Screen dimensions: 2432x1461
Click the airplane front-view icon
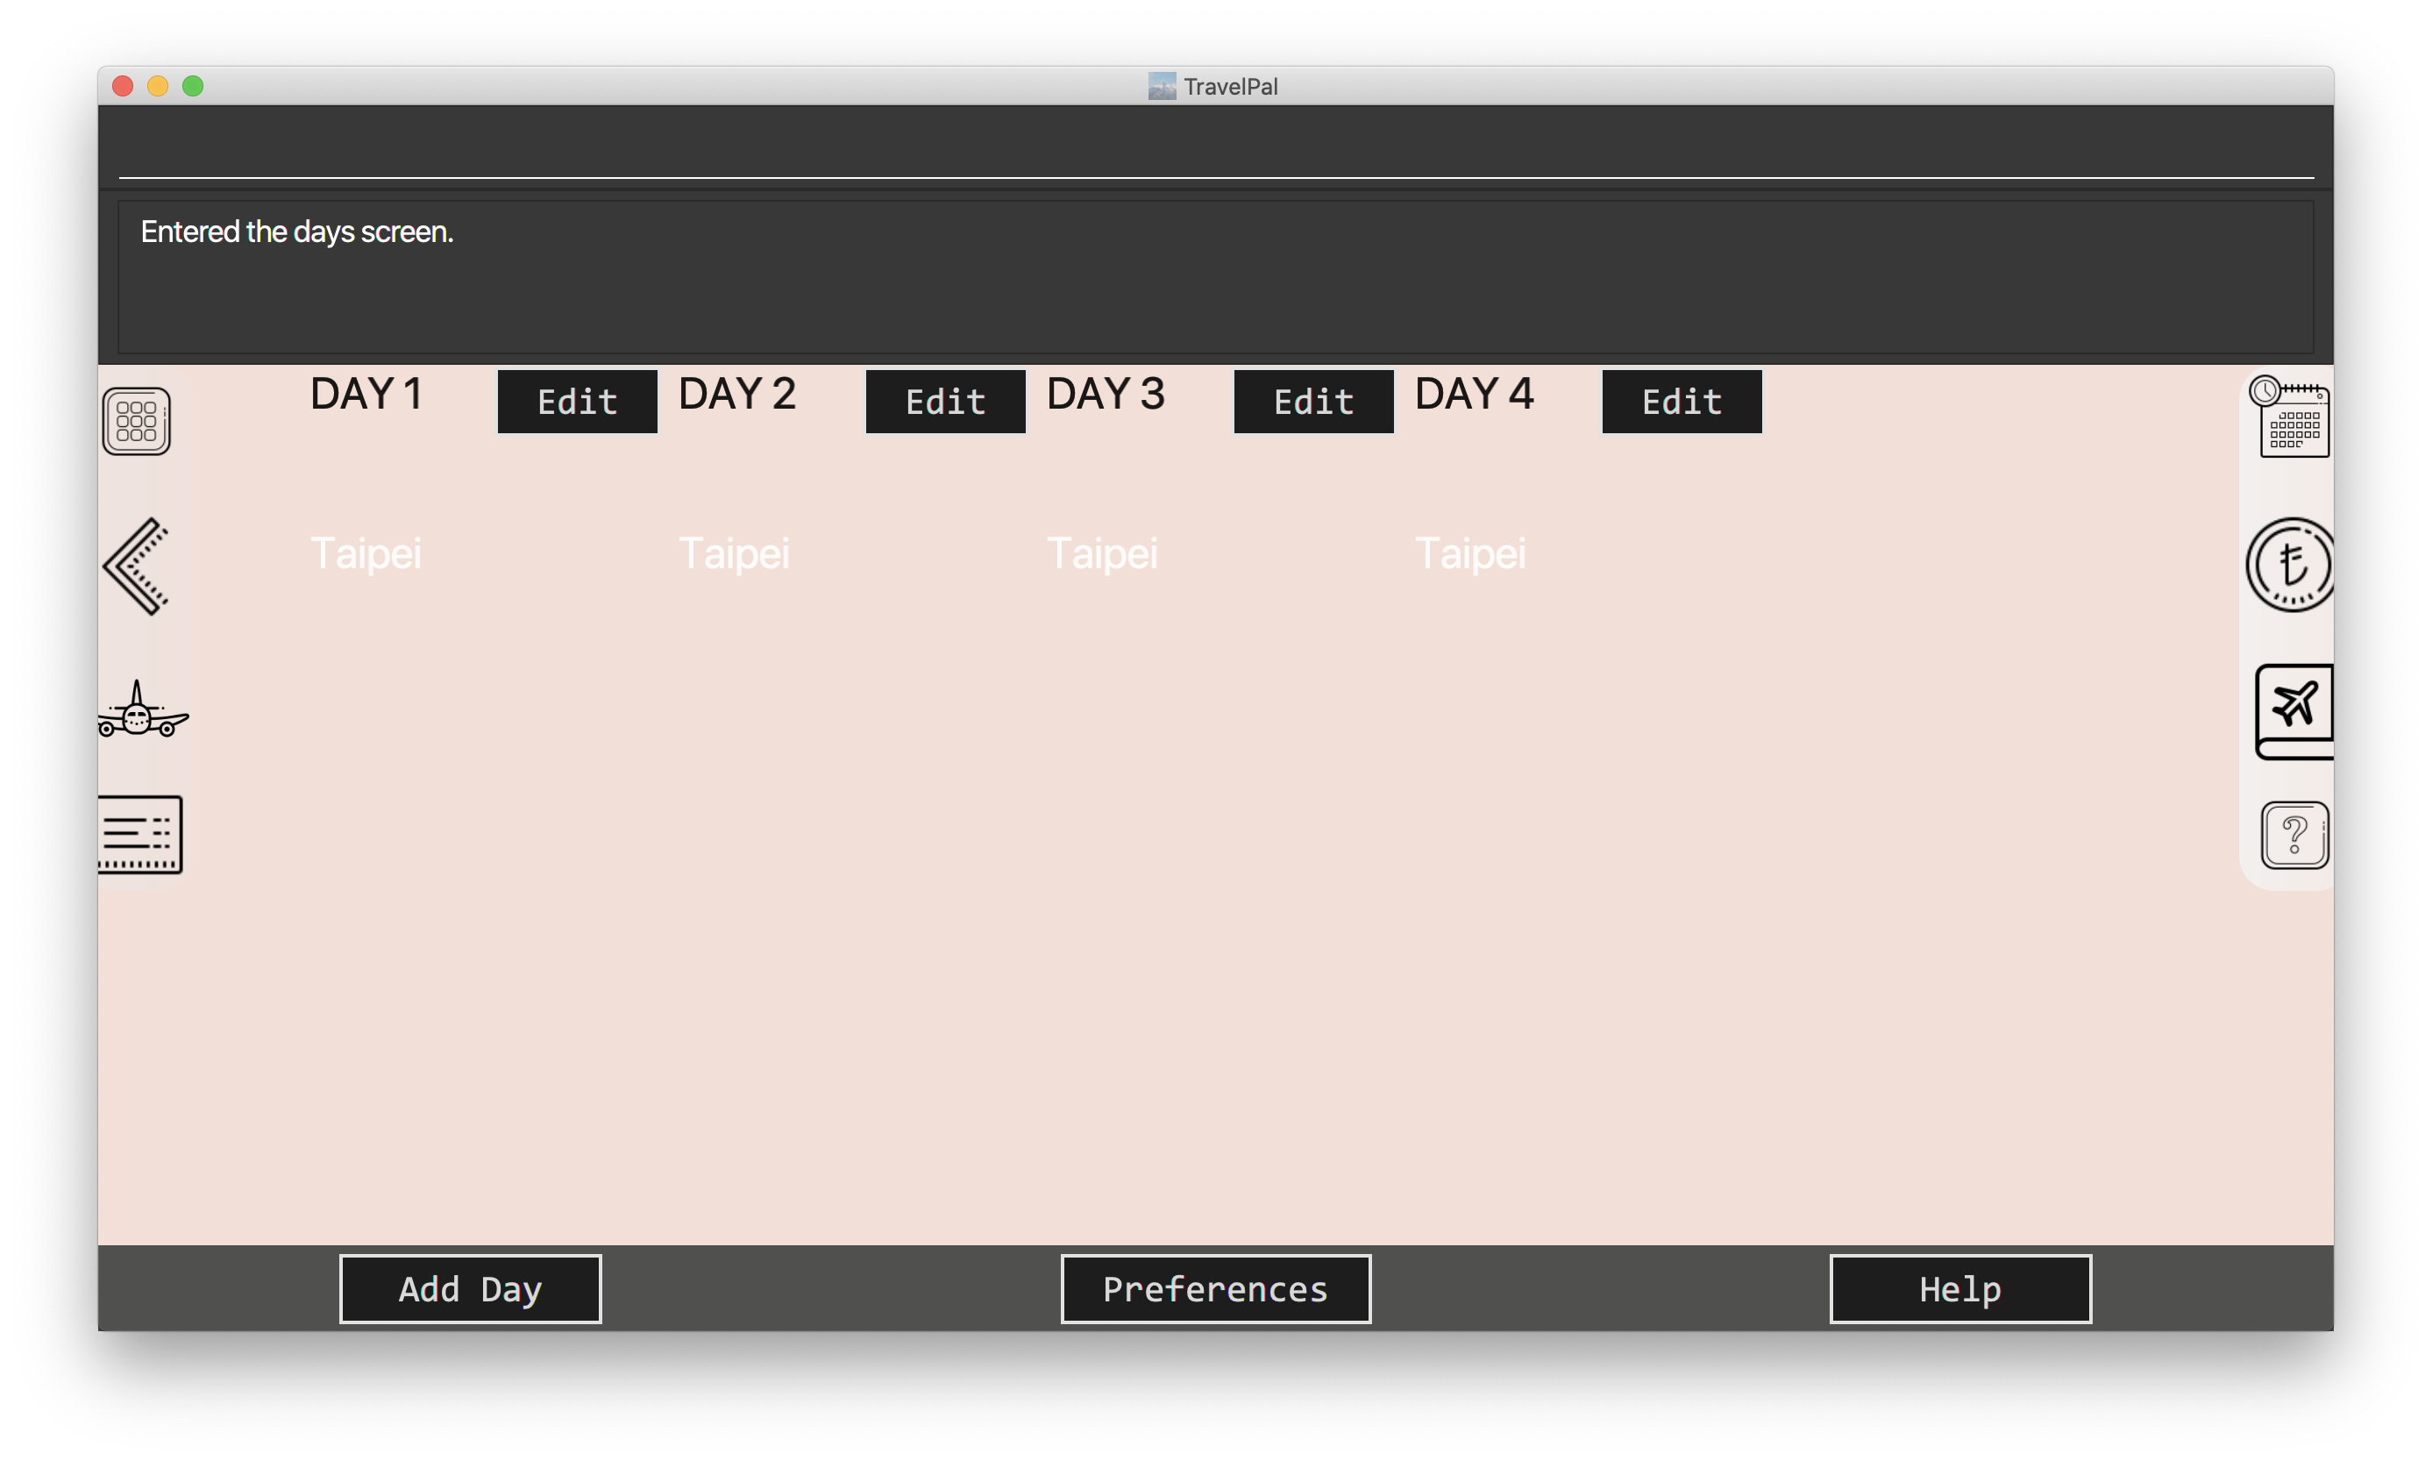pyautogui.click(x=141, y=709)
